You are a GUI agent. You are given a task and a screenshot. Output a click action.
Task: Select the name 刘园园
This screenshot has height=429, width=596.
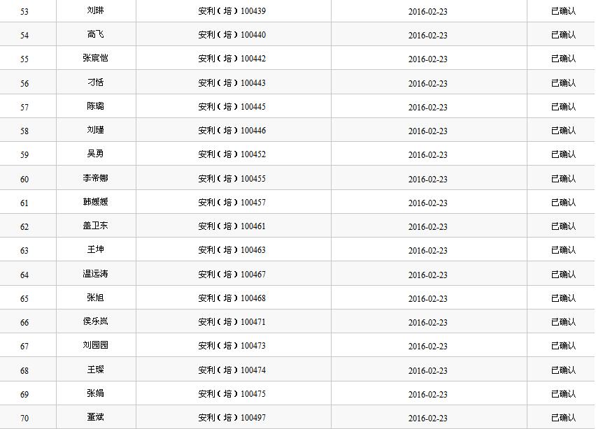(x=95, y=346)
